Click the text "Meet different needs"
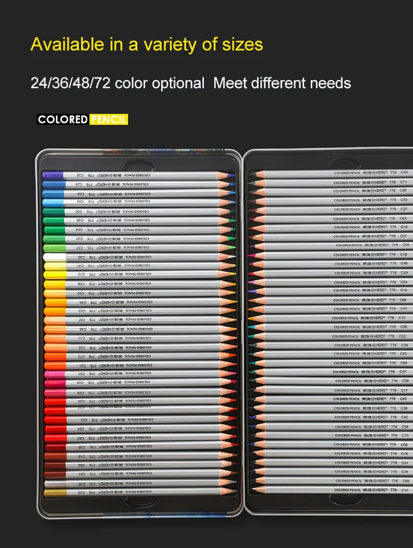This screenshot has width=413, height=548. [x=282, y=83]
